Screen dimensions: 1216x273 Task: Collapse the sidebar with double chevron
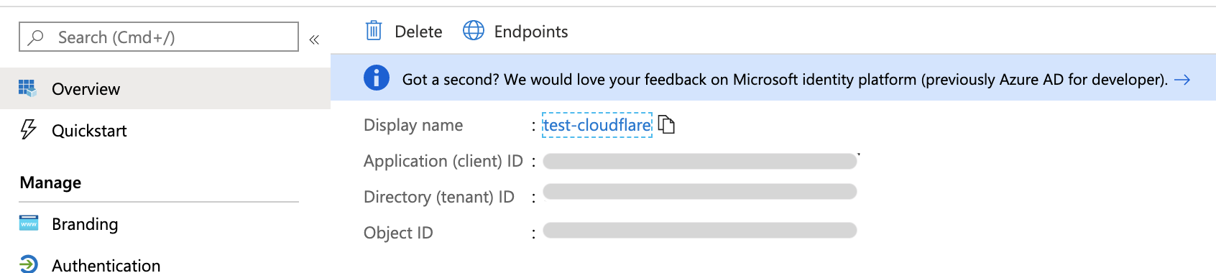[x=314, y=40]
